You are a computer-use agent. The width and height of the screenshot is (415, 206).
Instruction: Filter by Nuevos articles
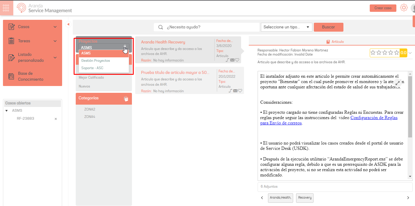pyautogui.click(x=84, y=86)
